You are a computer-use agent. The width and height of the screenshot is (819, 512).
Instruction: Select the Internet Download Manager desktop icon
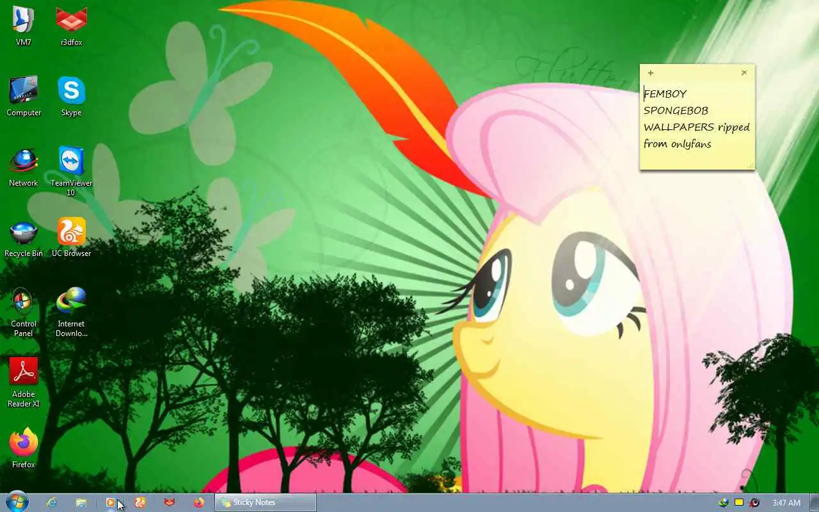coord(71,312)
